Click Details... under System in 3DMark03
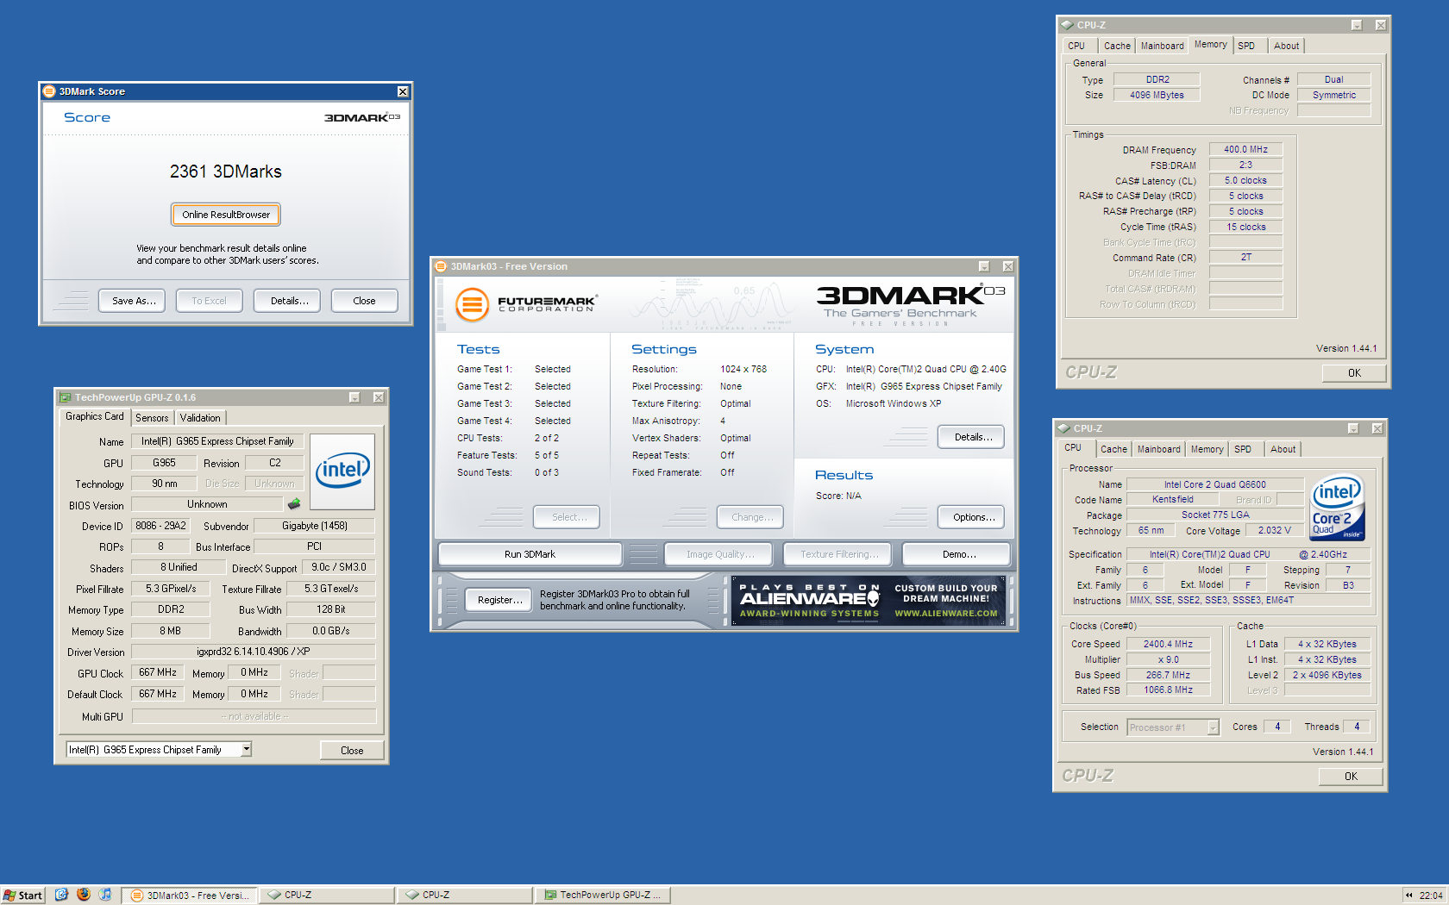Image resolution: width=1449 pixels, height=905 pixels. coord(971,437)
